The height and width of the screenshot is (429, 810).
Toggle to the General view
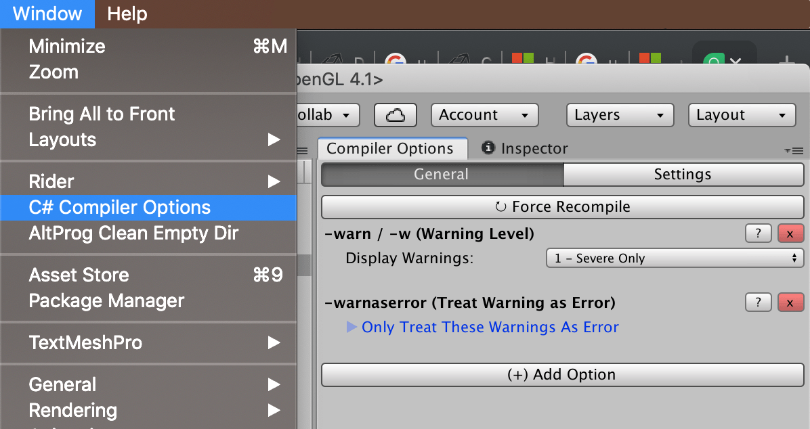click(x=441, y=175)
